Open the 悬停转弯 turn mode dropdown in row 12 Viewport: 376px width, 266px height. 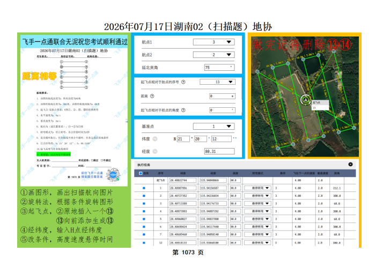coord(258,243)
